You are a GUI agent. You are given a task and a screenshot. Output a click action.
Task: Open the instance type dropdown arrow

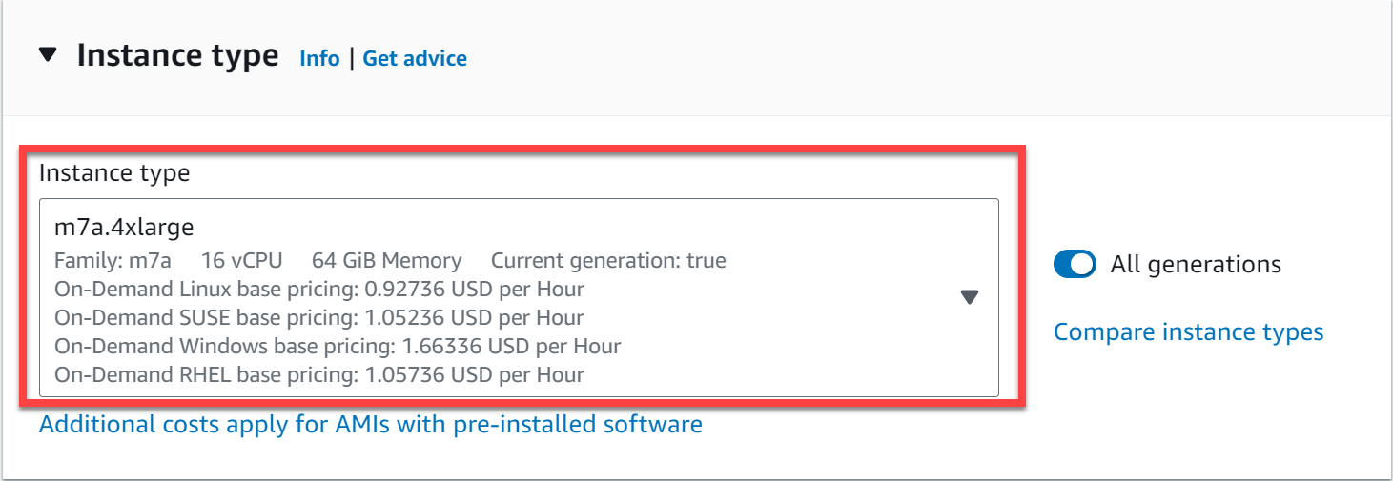click(x=970, y=297)
